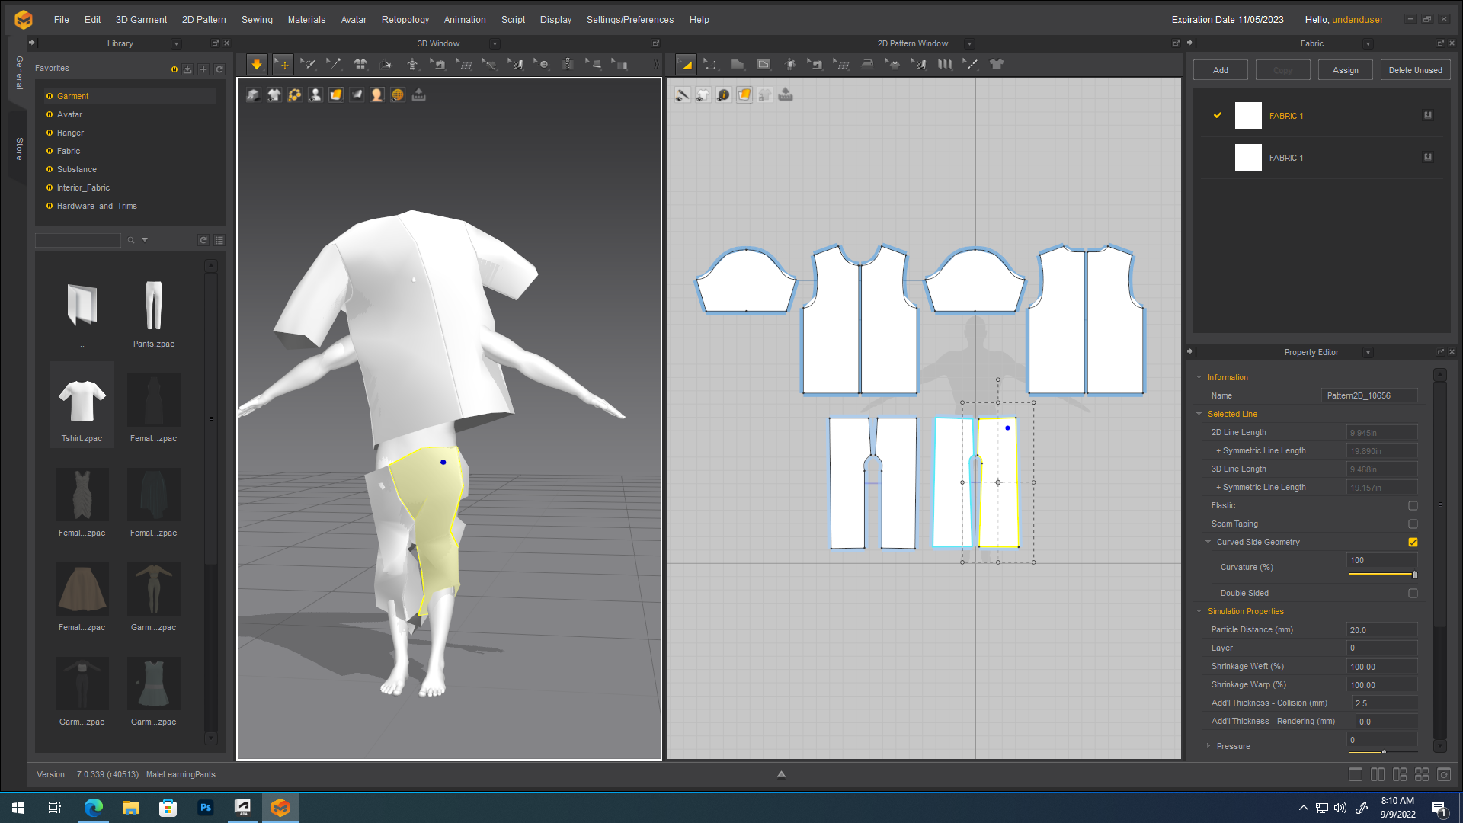Image resolution: width=1463 pixels, height=823 pixels.
Task: Click the steam iron icon in 2D toolbar
Action: pyautogui.click(x=867, y=65)
